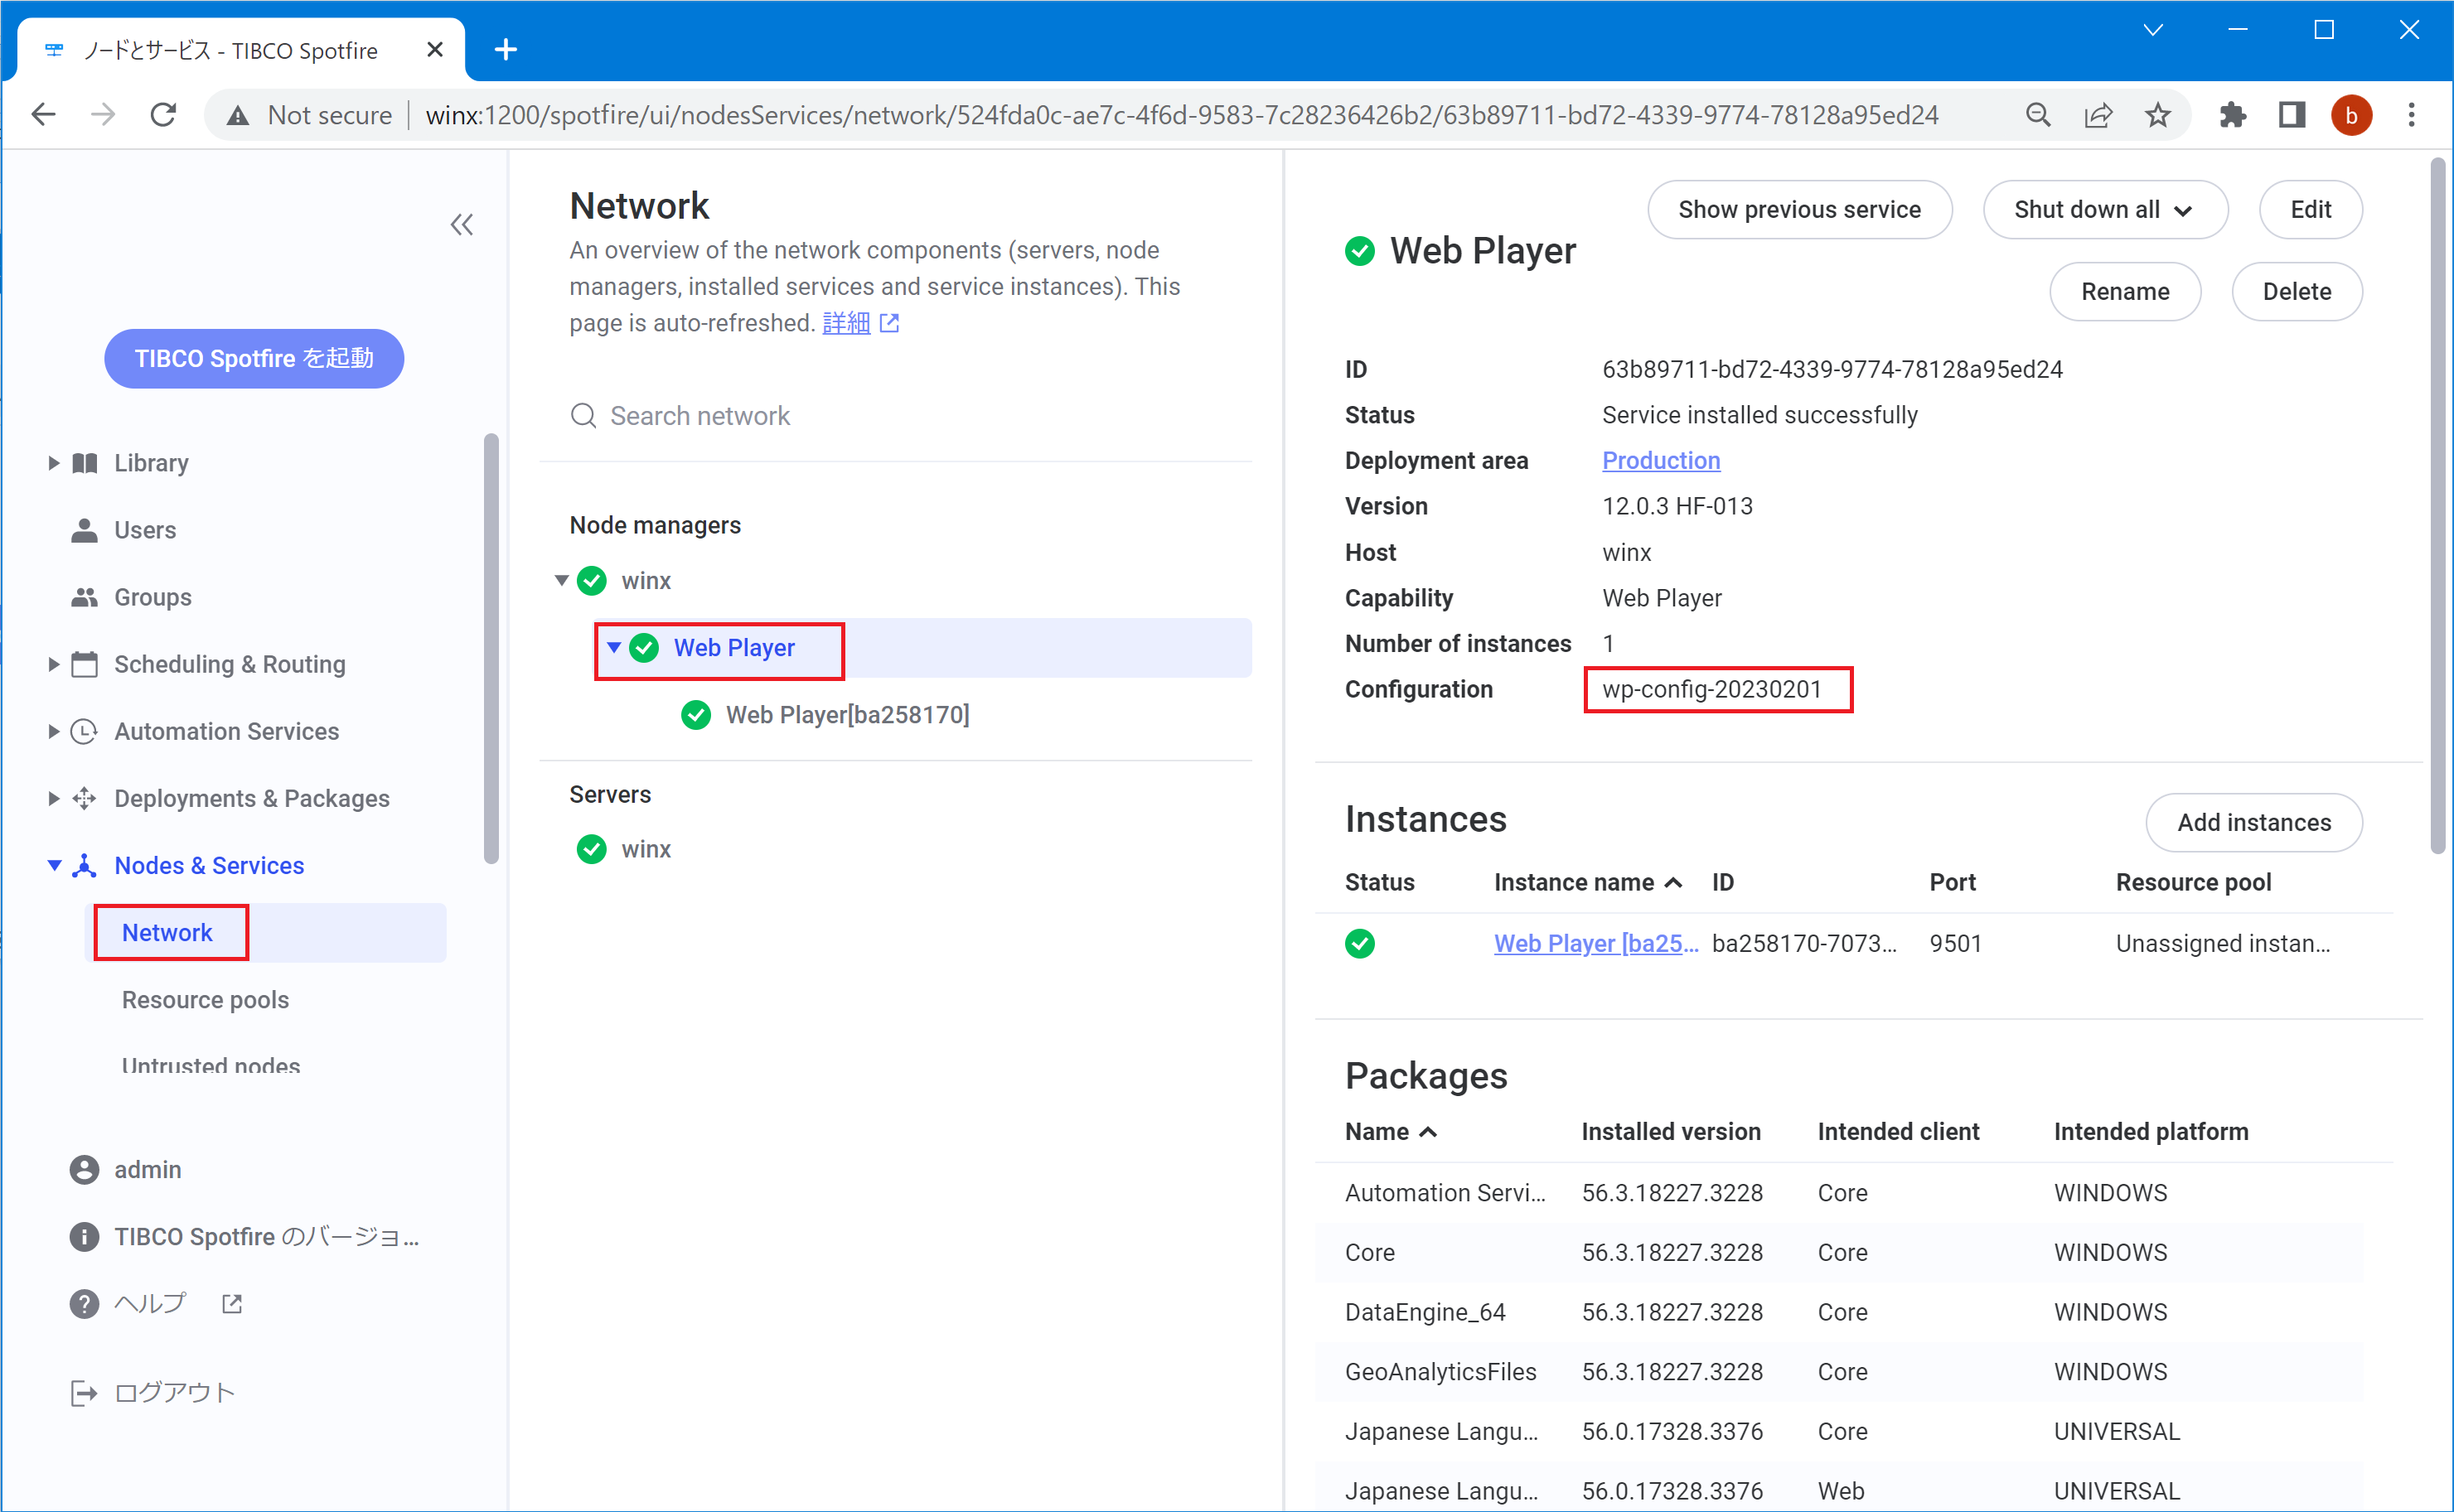This screenshot has height=1512, width=2454.
Task: Collapse the left sidebar with double-chevron icon
Action: coord(461,225)
